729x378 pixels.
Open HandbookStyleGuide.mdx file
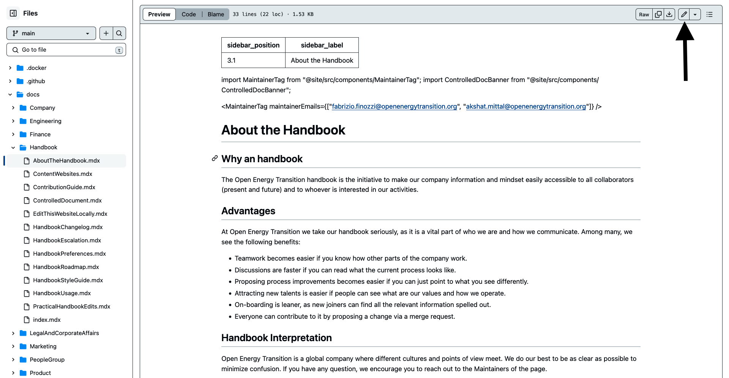tap(68, 280)
